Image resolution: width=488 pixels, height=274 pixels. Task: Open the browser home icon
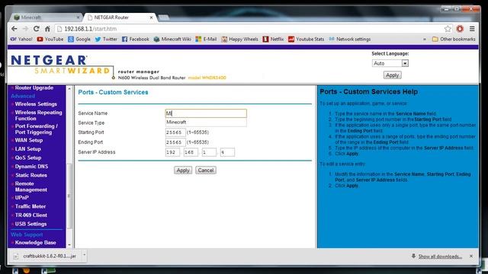click(x=47, y=29)
